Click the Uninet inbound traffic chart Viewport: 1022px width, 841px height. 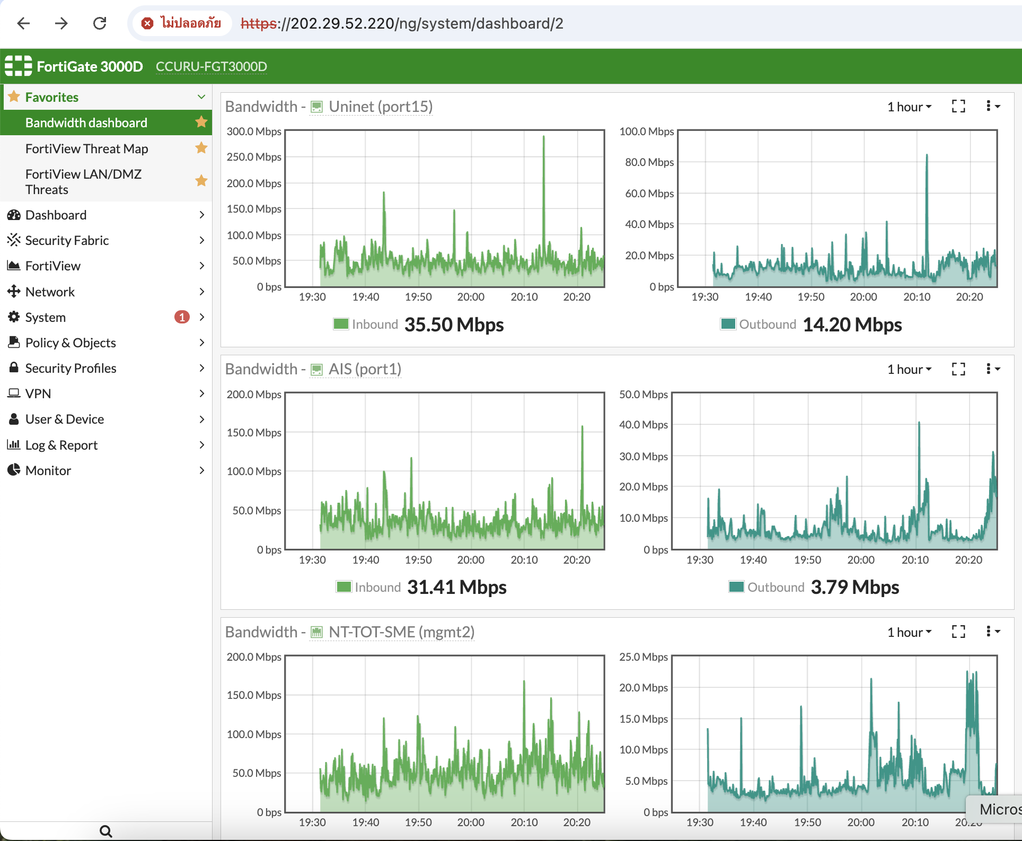point(445,208)
